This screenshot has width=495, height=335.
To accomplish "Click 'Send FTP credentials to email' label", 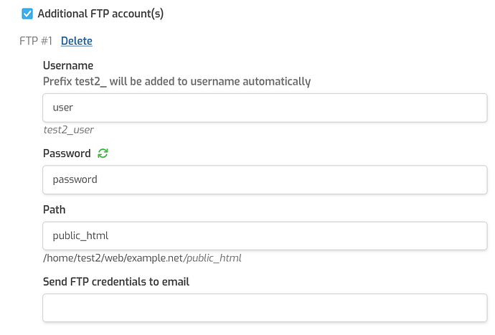I will (x=116, y=282).
